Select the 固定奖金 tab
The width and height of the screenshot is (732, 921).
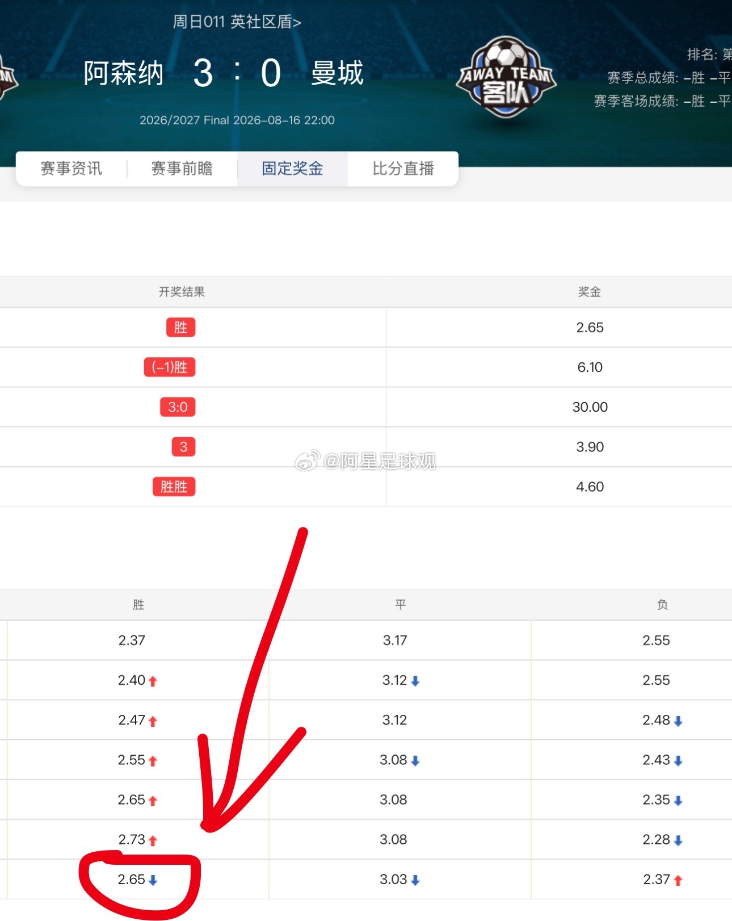coord(293,169)
